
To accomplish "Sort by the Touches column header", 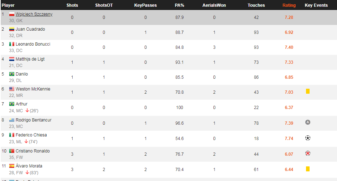I will click(x=256, y=5).
